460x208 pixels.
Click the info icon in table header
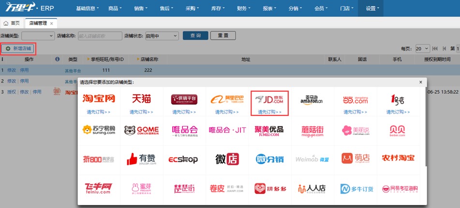pos(58,59)
